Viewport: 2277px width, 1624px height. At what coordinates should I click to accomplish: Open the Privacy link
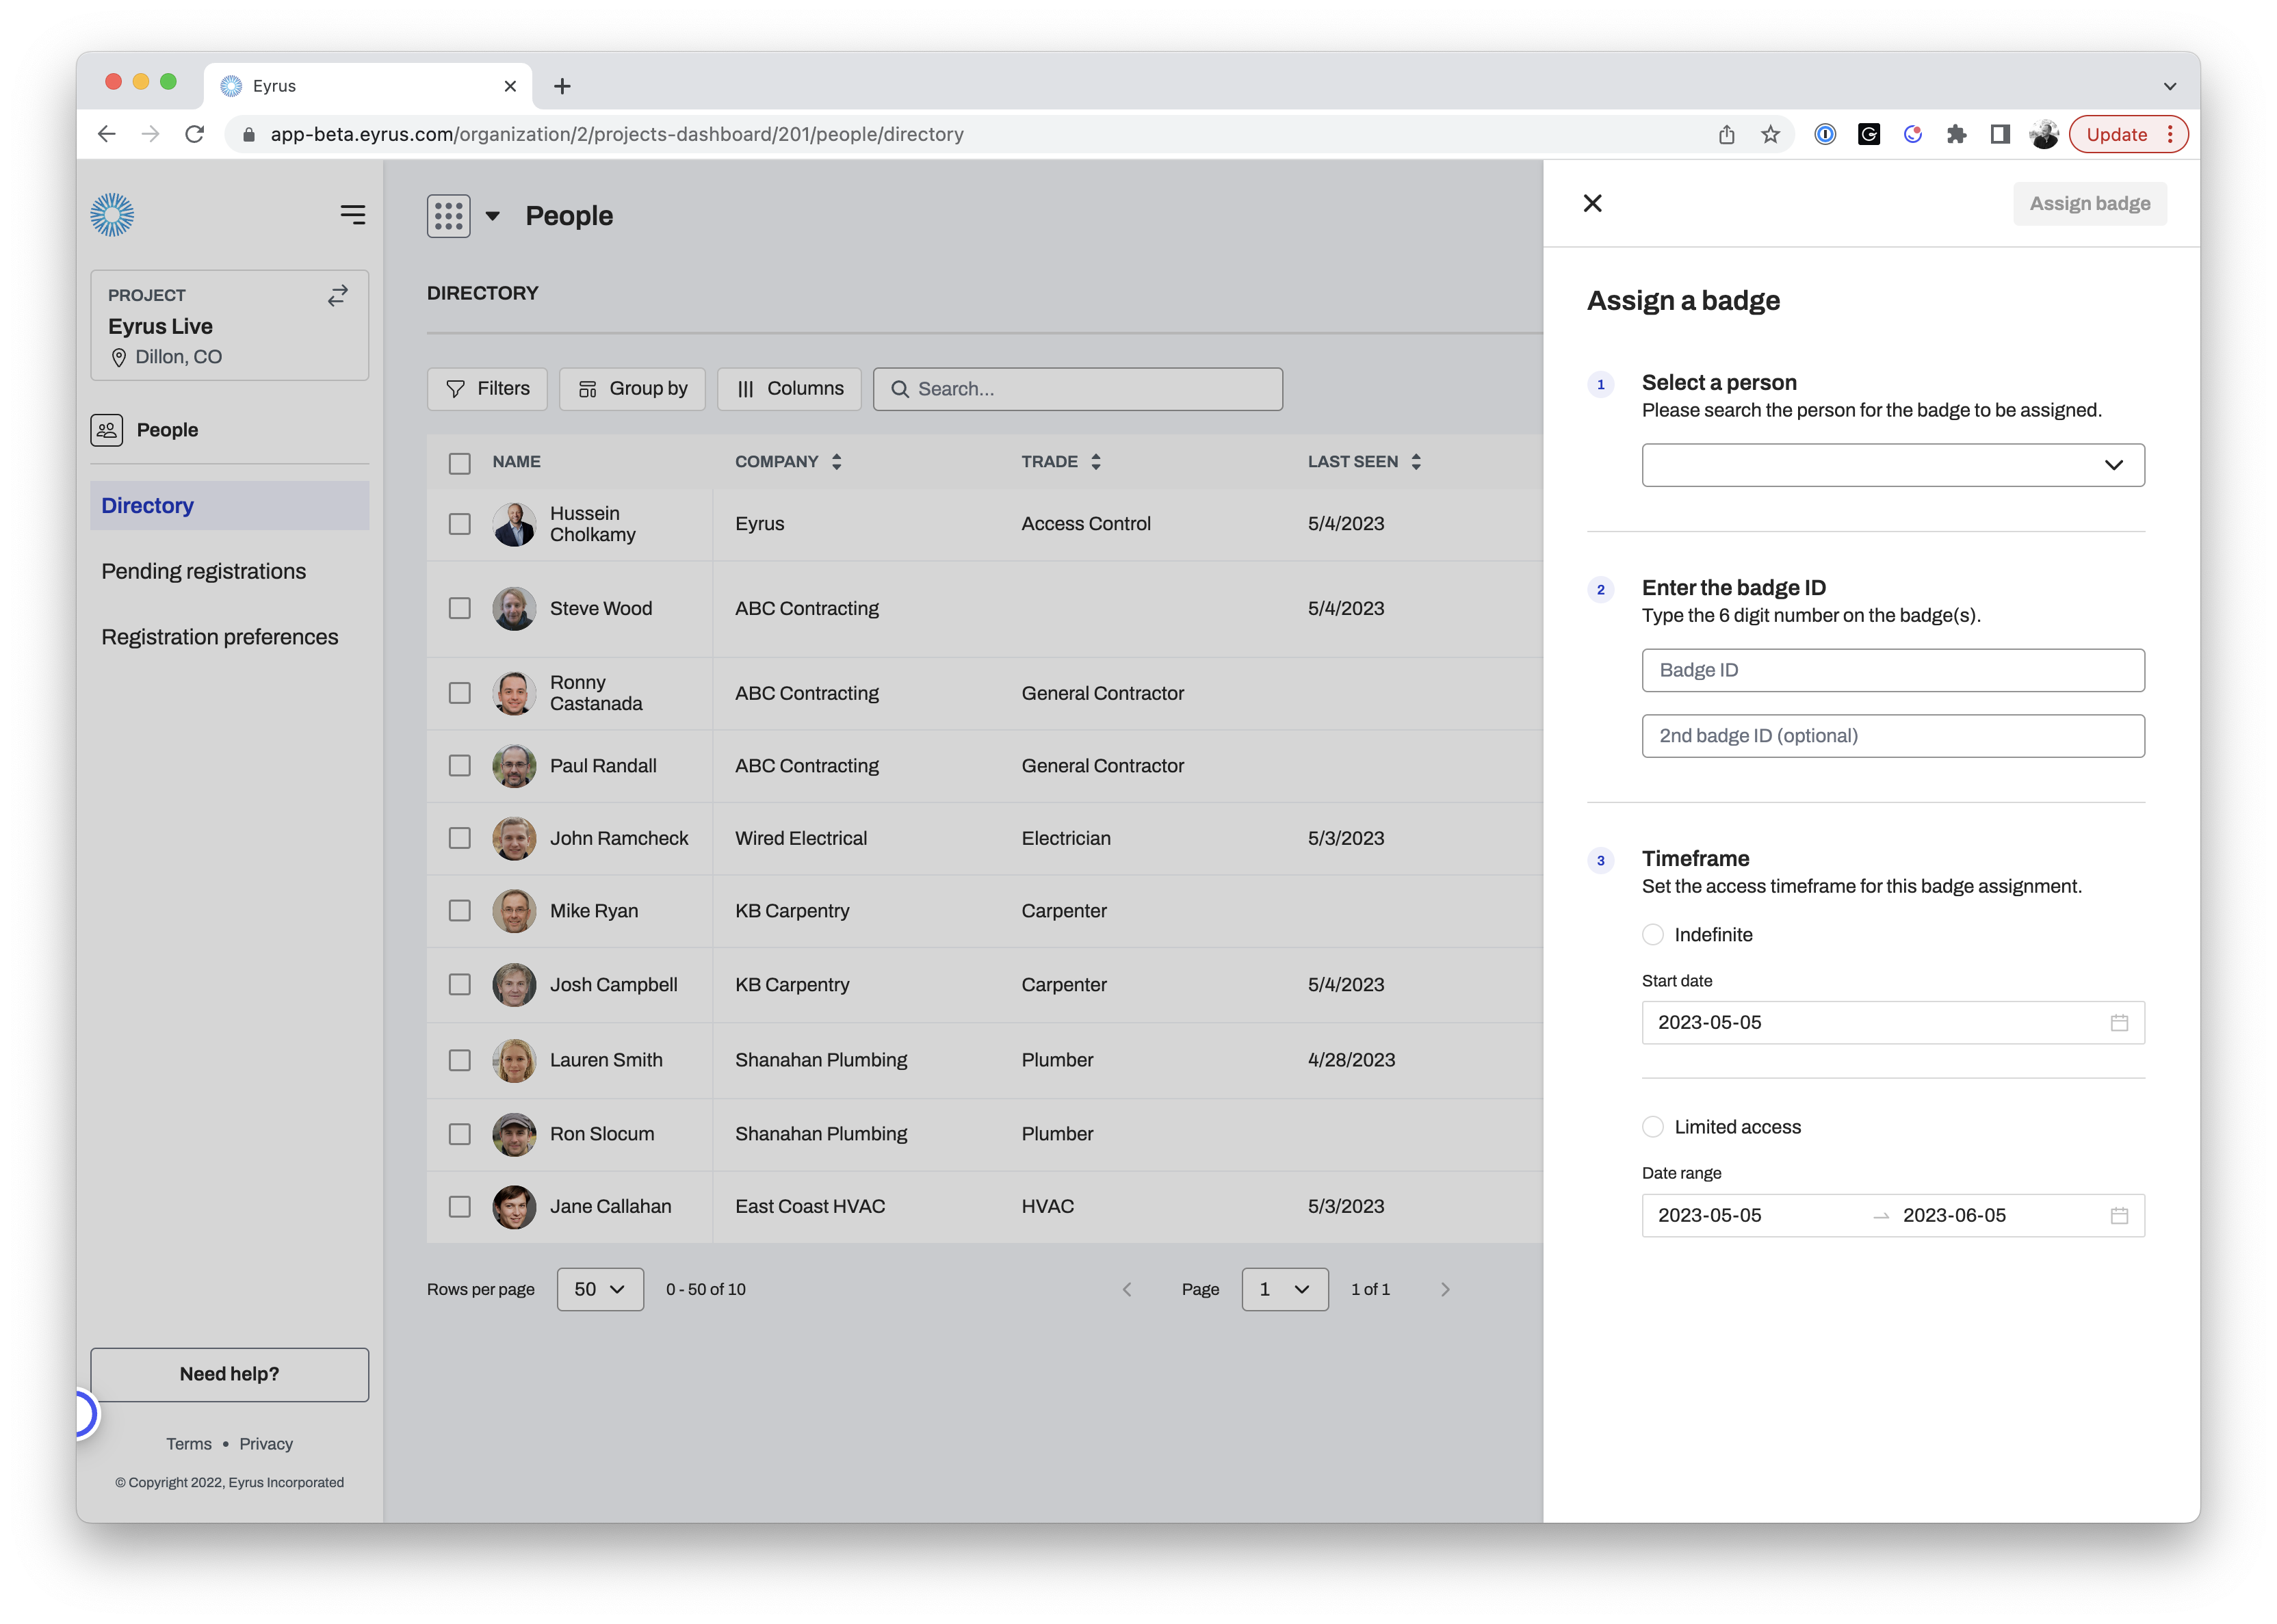coord(266,1444)
